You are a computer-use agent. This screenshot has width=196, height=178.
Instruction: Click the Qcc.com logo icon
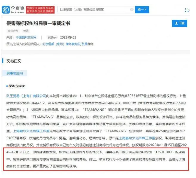pos(6,10)
